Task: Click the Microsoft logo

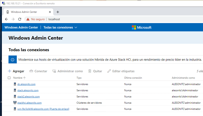Action: tap(142, 28)
